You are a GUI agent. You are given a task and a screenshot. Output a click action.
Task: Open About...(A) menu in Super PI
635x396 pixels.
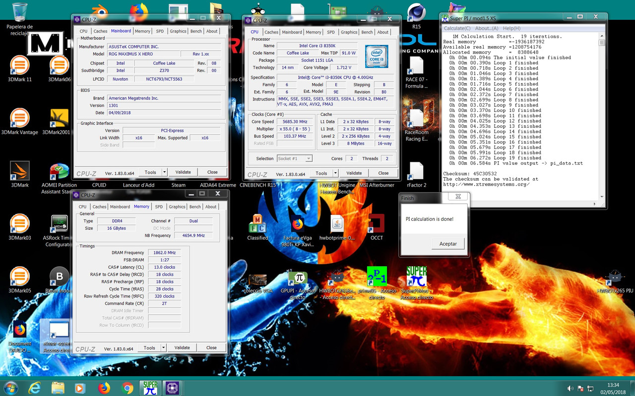(x=487, y=28)
